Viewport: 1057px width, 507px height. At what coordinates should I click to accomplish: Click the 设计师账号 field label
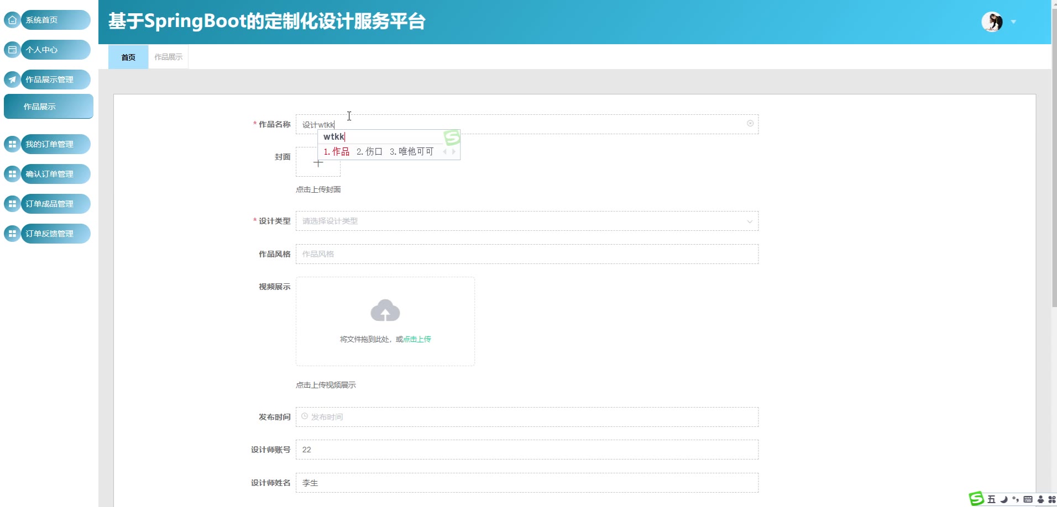pos(271,450)
